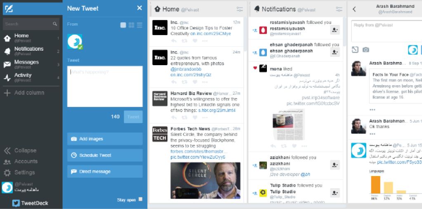Open more options under Facts In Your Face message
Image resolution: width=422 pixels, height=209 pixels.
(x=372, y=110)
